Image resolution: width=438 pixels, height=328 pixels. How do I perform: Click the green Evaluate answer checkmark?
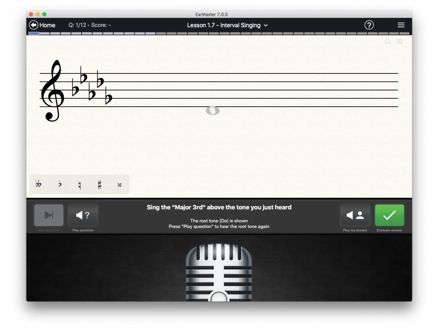(389, 215)
